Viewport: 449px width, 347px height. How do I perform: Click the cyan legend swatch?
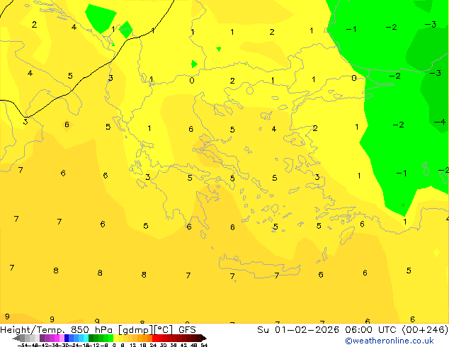[86, 338]
